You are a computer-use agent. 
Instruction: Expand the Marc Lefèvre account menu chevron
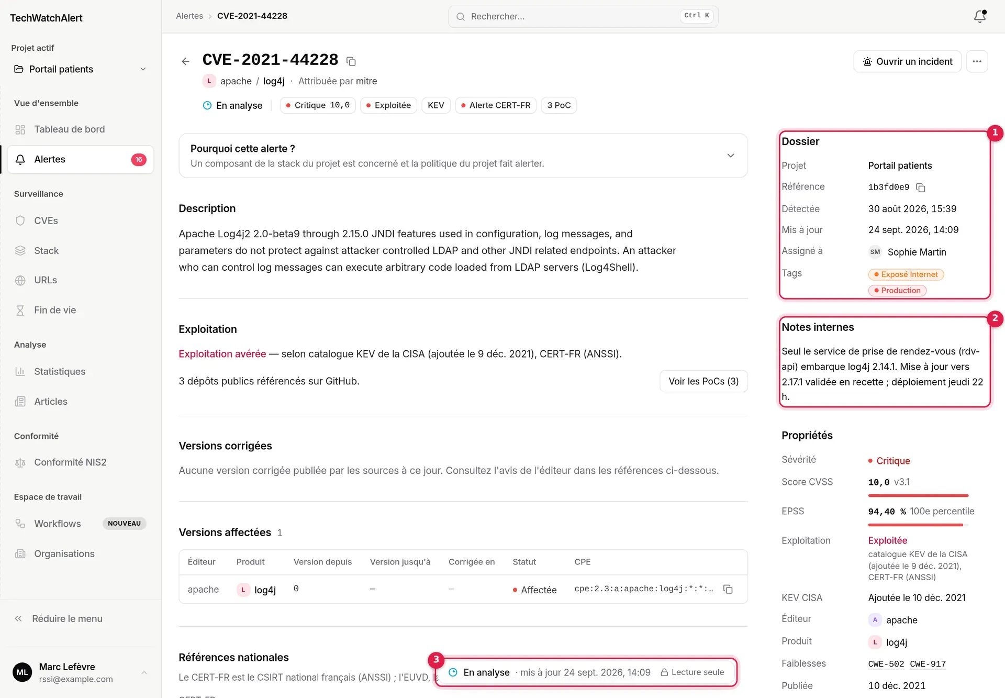144,672
